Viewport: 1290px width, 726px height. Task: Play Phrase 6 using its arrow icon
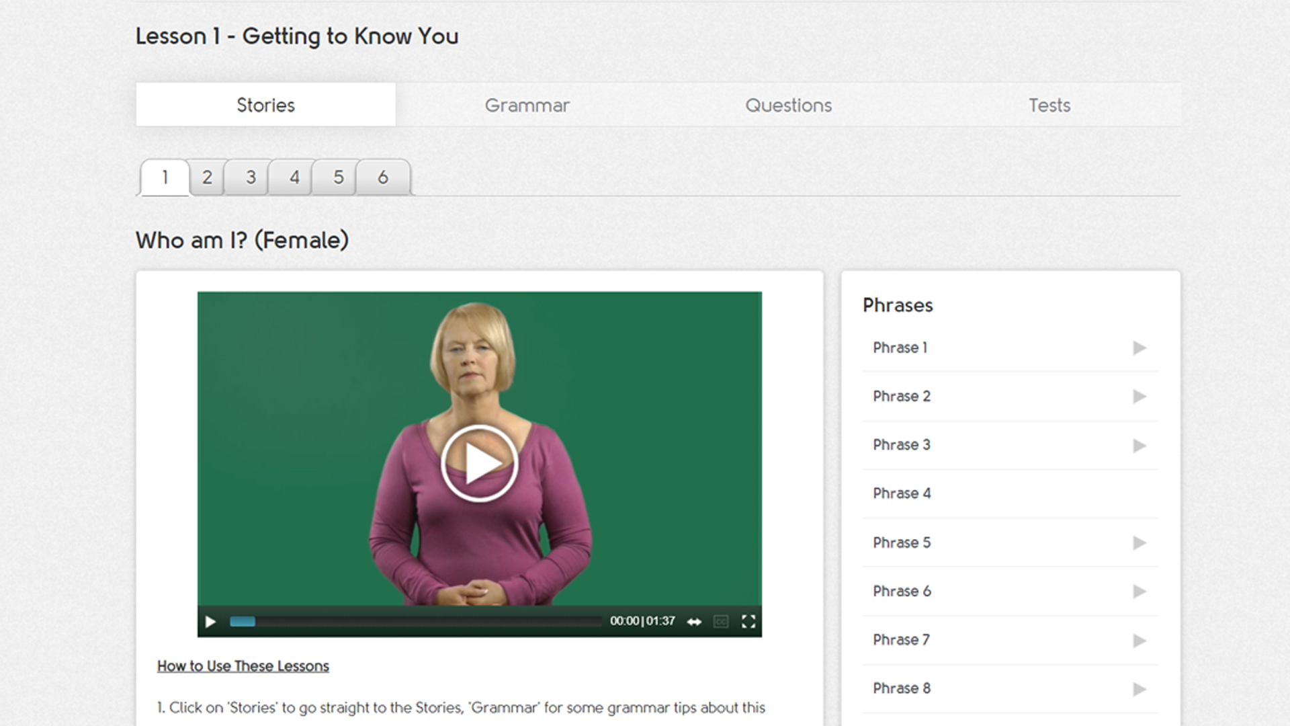1139,592
